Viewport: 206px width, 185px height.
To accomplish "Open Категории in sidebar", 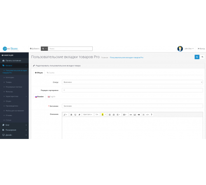I will [x=14, y=77].
